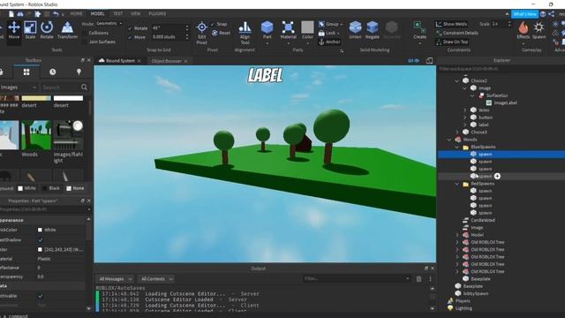Click the Color property swatch [242, 243, 243]
The height and width of the screenshot is (318, 565).
40,249
